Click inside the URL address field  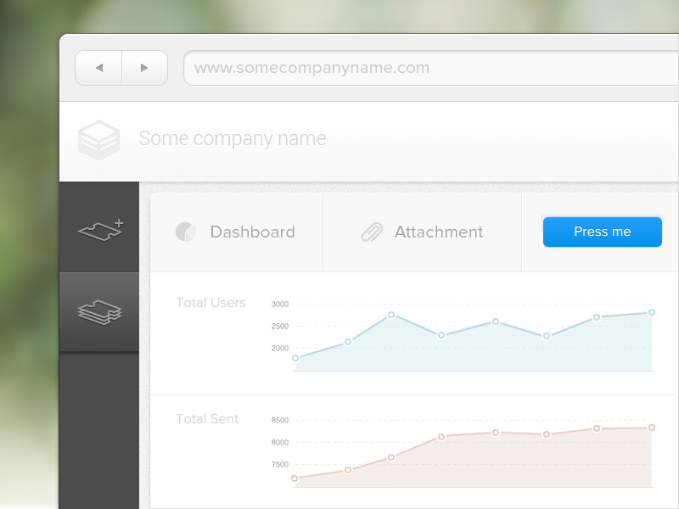pos(382,68)
